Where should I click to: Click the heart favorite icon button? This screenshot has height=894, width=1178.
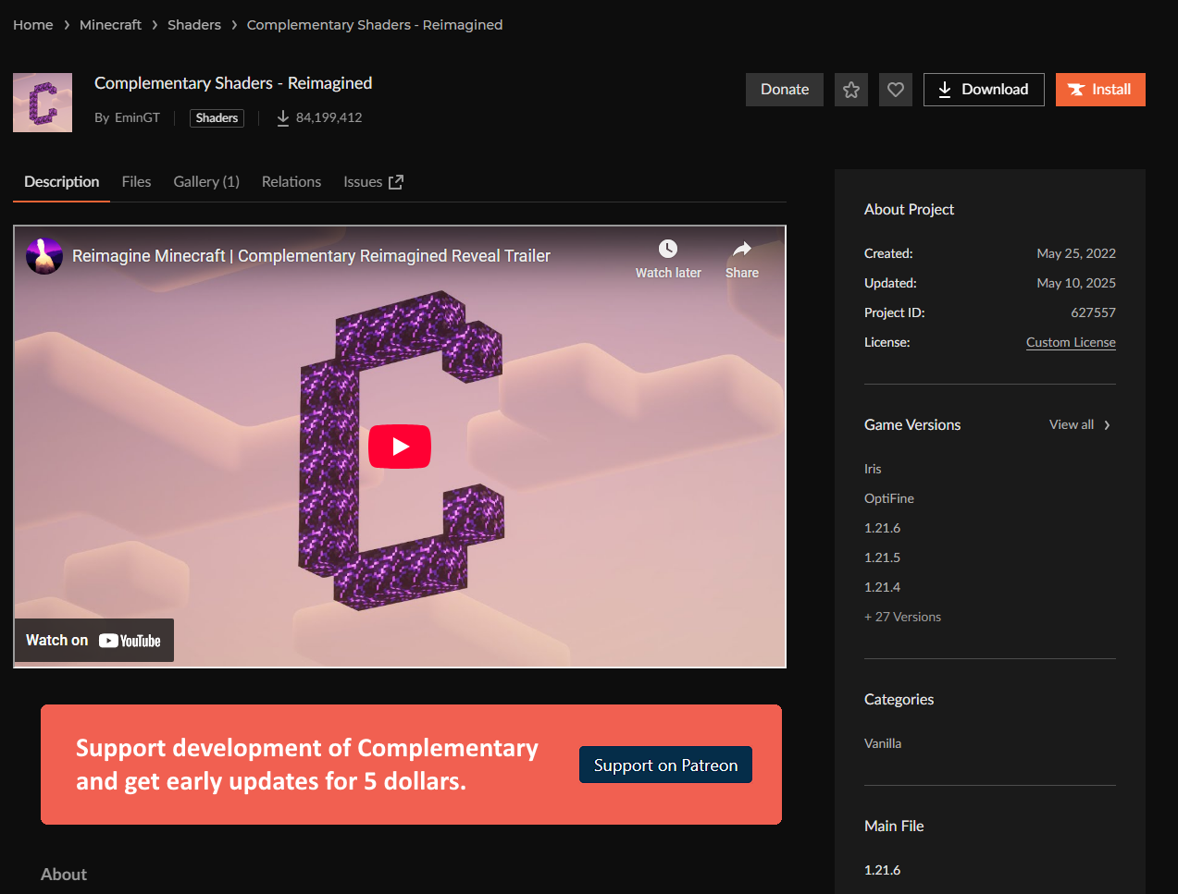896,90
